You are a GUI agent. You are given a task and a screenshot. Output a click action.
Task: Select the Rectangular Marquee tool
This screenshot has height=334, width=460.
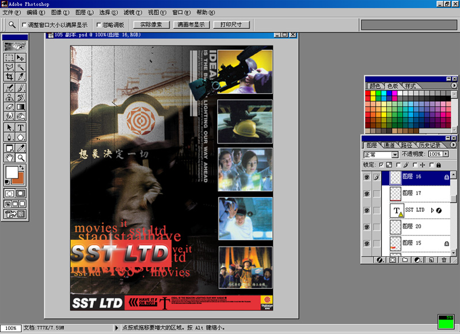click(x=9, y=58)
